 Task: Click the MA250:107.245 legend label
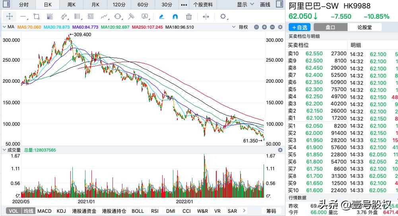pos(147,27)
